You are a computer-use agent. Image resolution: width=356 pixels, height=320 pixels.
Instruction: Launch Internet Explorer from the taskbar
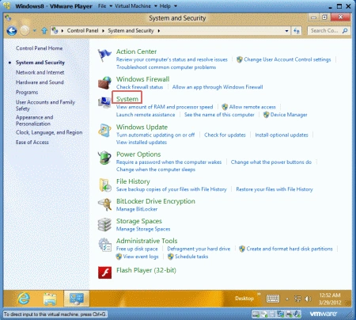click(x=24, y=299)
